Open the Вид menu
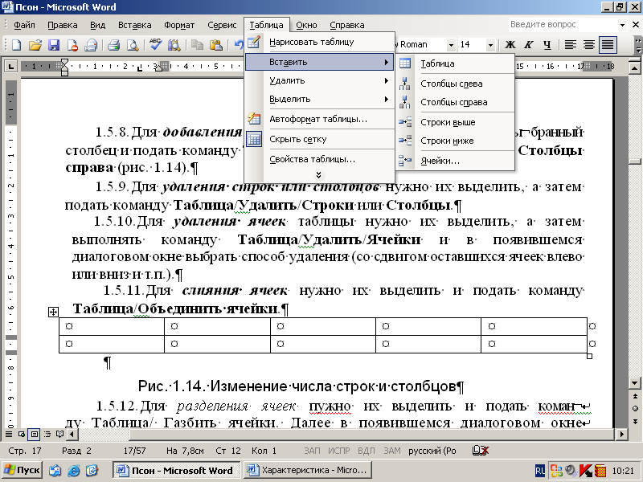This screenshot has height=482, width=643. (x=97, y=25)
